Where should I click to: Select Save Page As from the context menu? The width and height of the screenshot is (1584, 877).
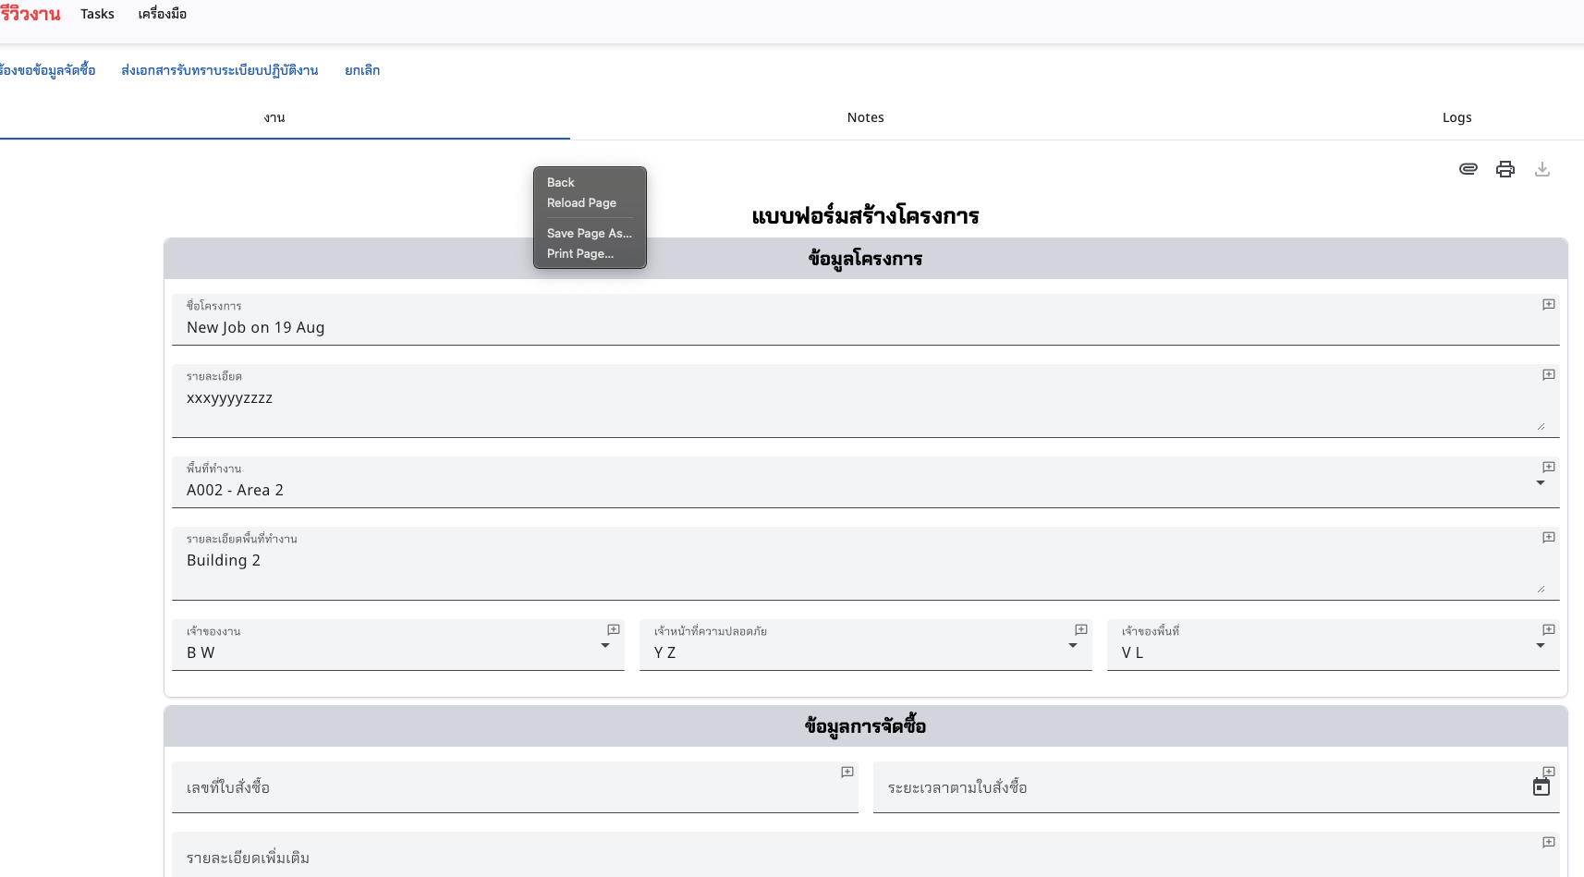[x=589, y=233]
